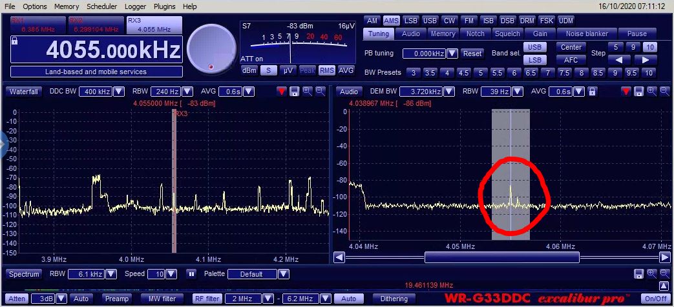The image size is (674, 307).
Task: Enable Dithering
Action: click(x=394, y=299)
